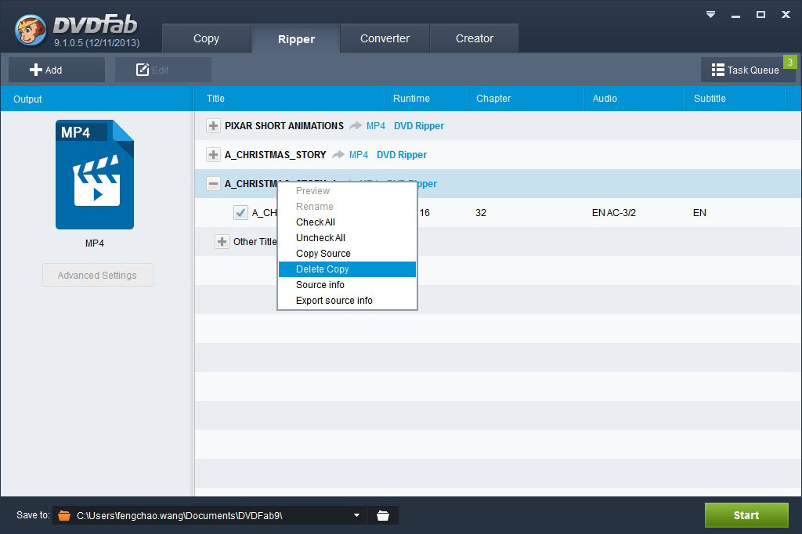Open output folder with folder icon button
Image resolution: width=802 pixels, height=534 pixels.
[382, 515]
